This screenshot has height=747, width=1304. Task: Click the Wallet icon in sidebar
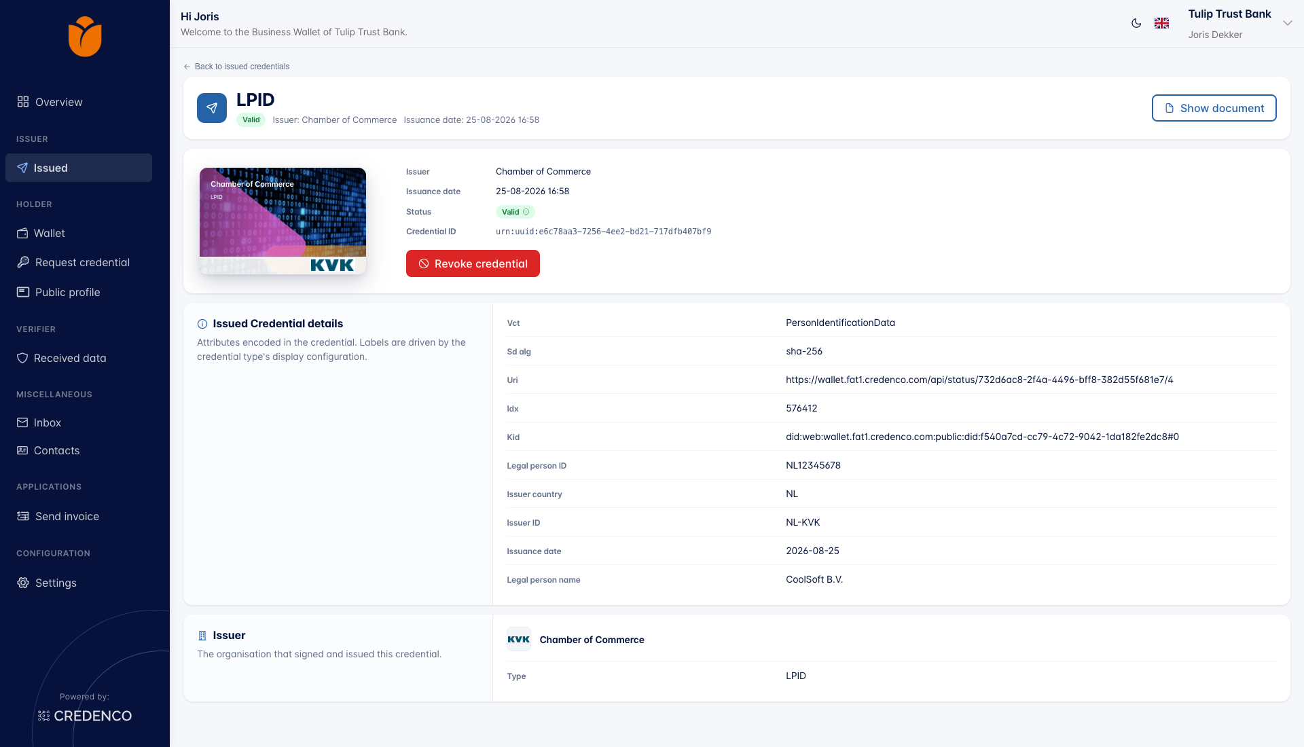(x=22, y=233)
